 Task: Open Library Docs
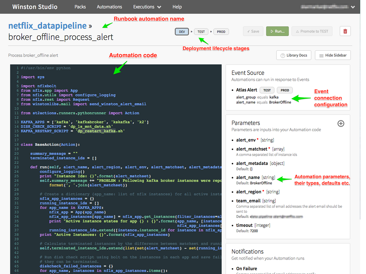tap(294, 55)
